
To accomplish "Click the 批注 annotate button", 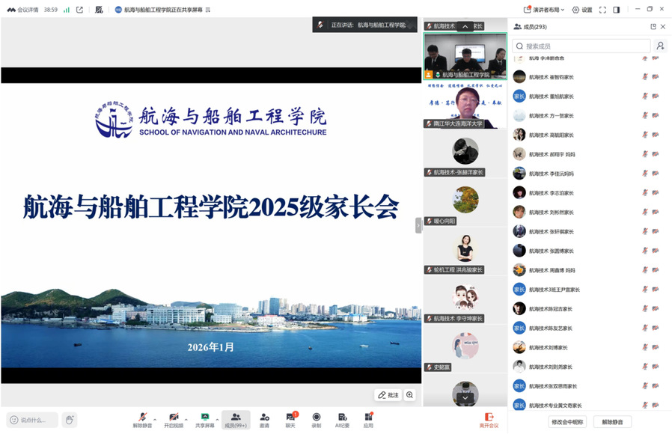I will 388,395.
